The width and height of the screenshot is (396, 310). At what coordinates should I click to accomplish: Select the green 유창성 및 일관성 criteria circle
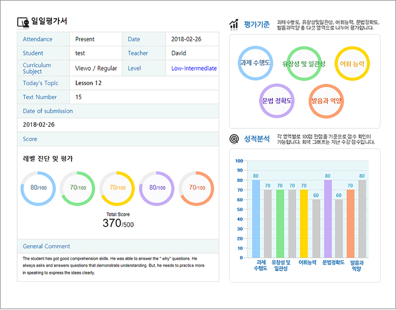304,63
